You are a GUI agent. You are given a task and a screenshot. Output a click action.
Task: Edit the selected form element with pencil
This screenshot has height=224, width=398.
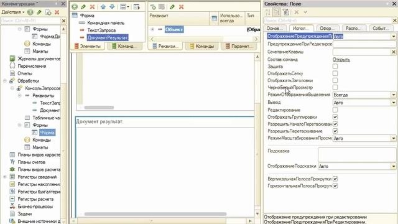coord(83,7)
